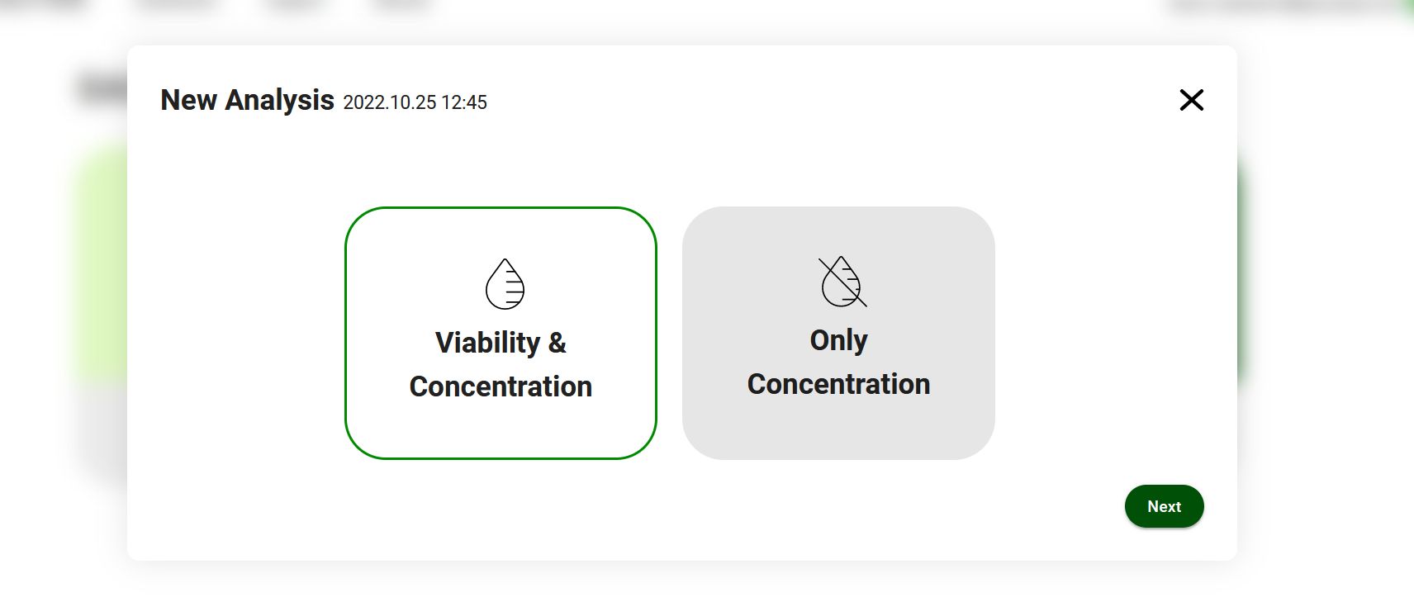
Task: Click the Next button
Action: (x=1164, y=506)
